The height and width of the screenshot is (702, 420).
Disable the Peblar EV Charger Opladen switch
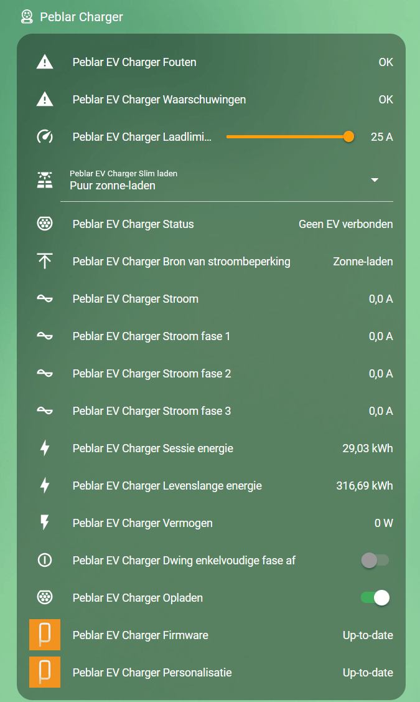[375, 597]
